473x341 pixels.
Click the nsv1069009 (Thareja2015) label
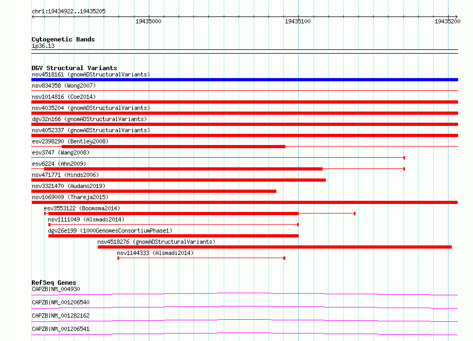[x=70, y=197]
